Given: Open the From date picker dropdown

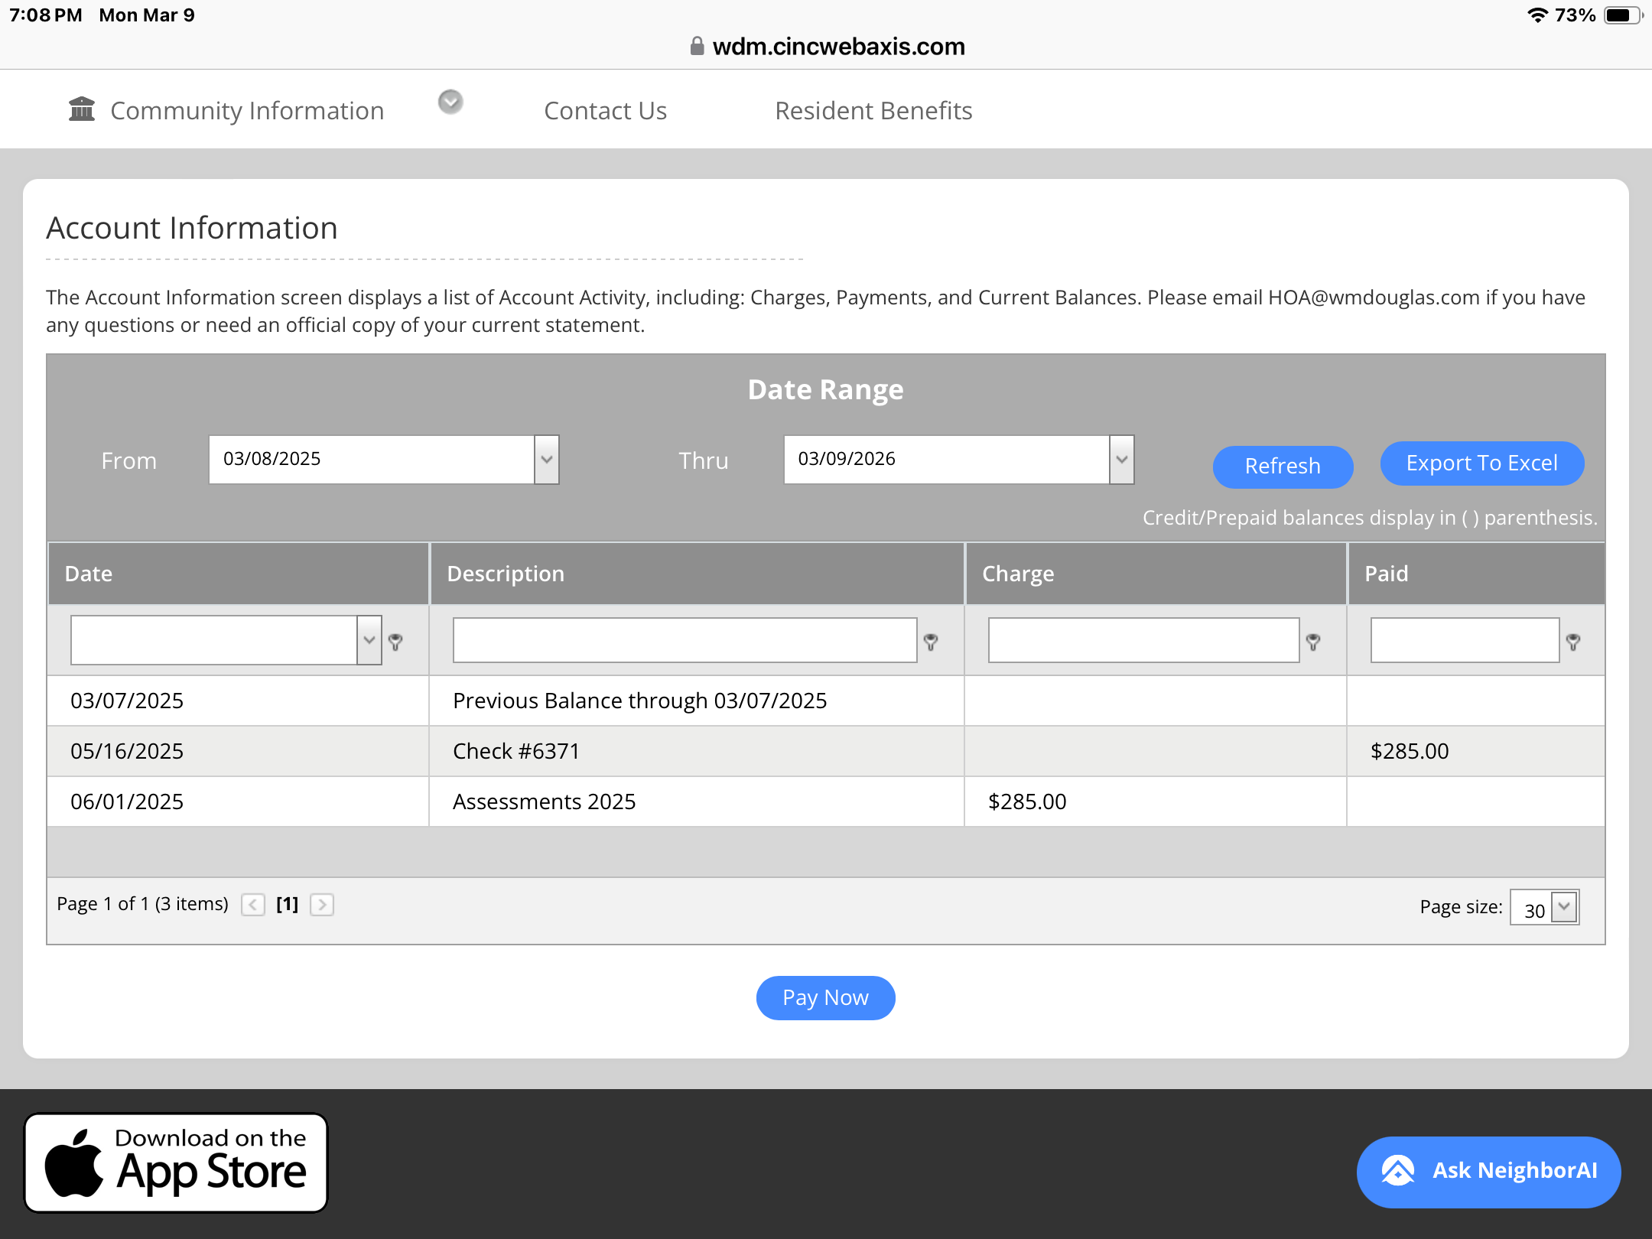Looking at the screenshot, I should (x=547, y=460).
